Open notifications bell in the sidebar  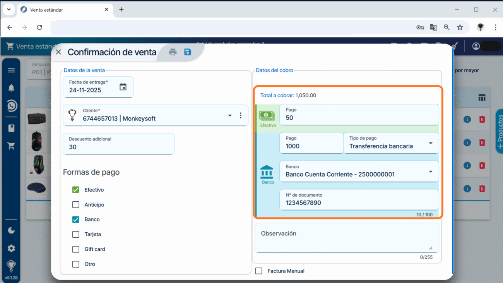tap(11, 88)
